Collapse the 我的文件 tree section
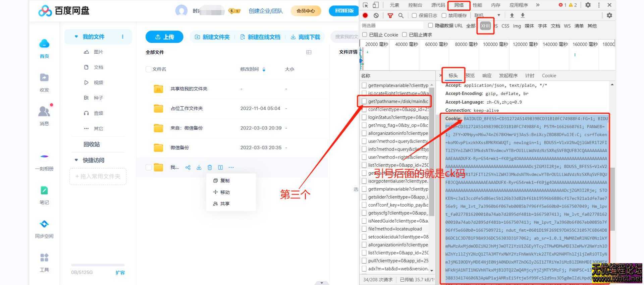This screenshot has width=644, height=285. coord(76,37)
